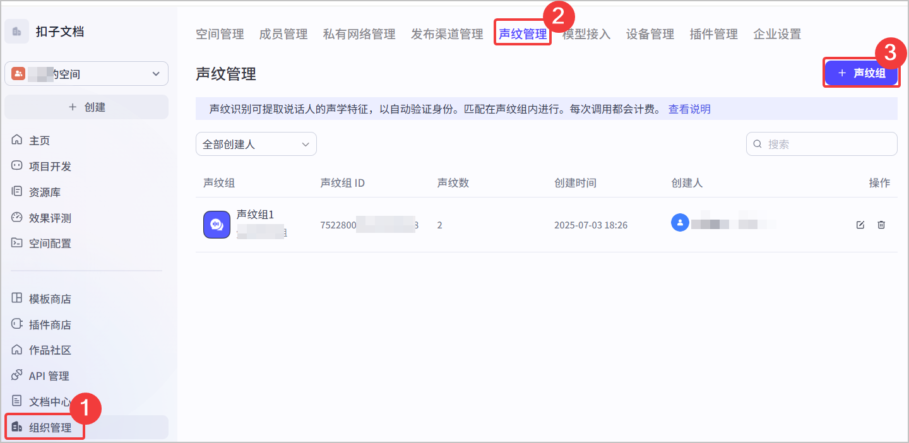This screenshot has height=443, width=909.
Task: Expand the workspace 空间 selector dropdown
Action: pos(86,74)
